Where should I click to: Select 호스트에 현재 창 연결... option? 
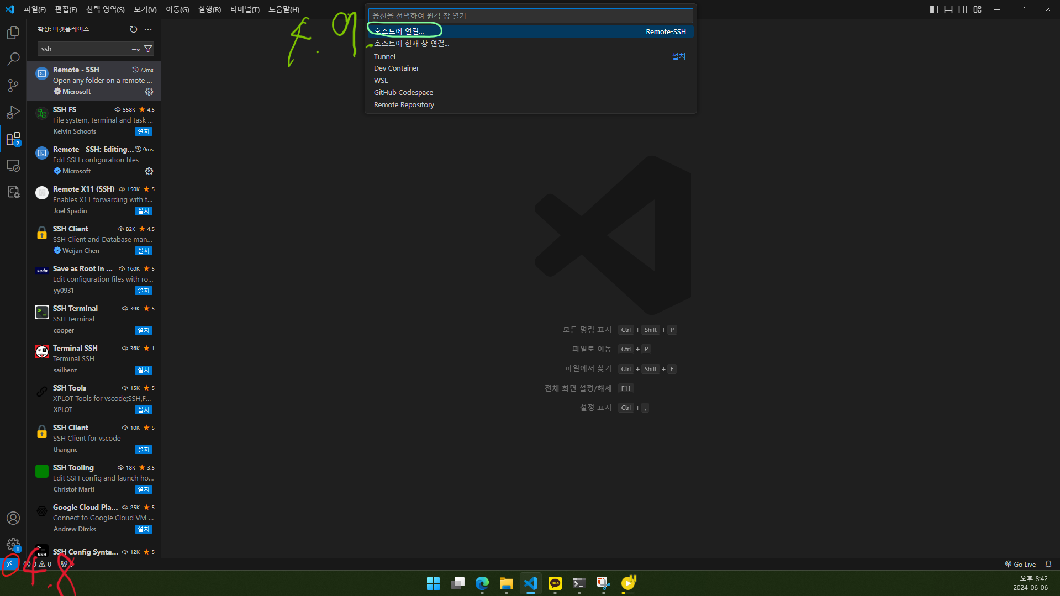(530, 44)
